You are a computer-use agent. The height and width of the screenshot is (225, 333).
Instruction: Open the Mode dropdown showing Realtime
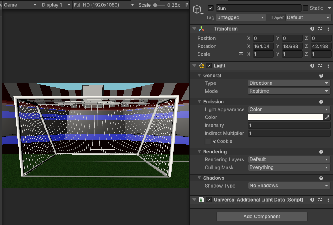click(289, 91)
